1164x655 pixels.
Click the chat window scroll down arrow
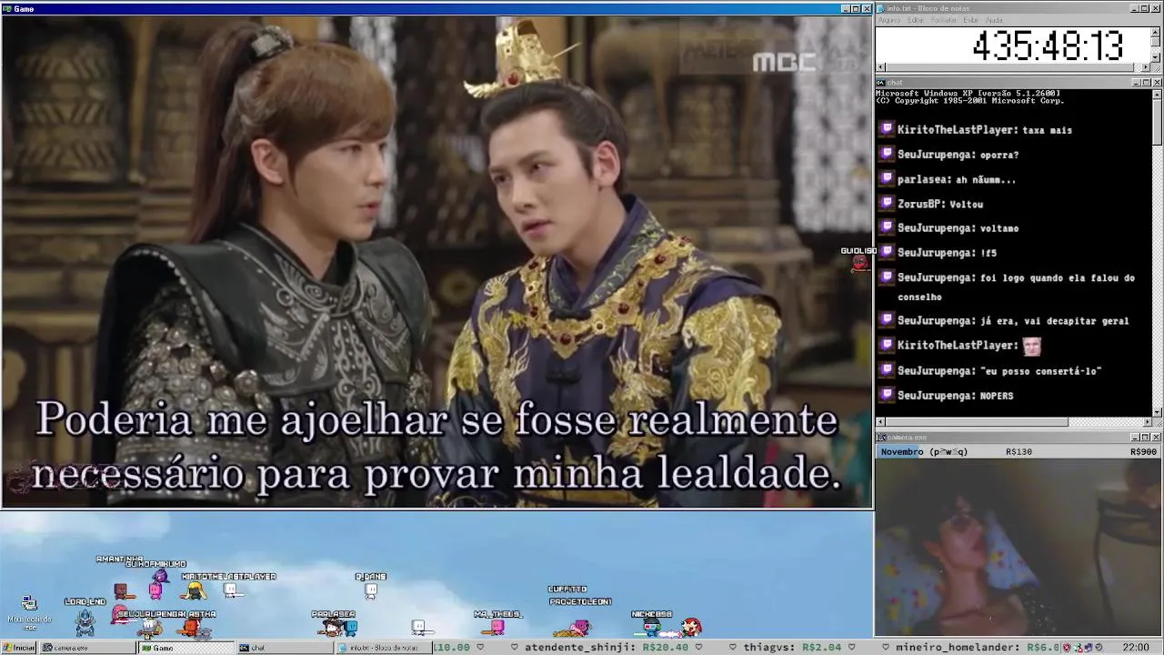(1157, 413)
